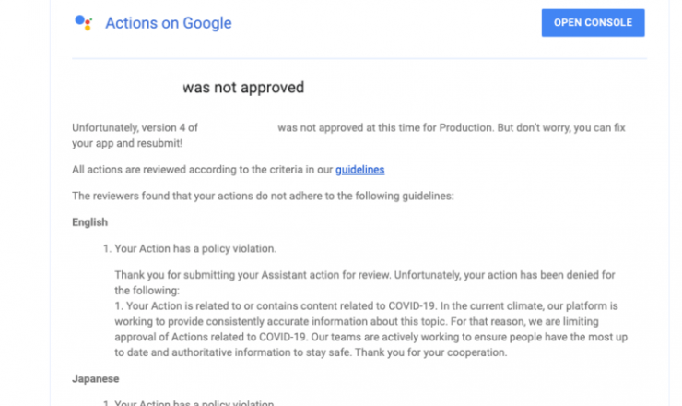This screenshot has width=682, height=406.
Task: Click 'Your Action is related to or contains' line
Action: pyautogui.click(x=366, y=305)
